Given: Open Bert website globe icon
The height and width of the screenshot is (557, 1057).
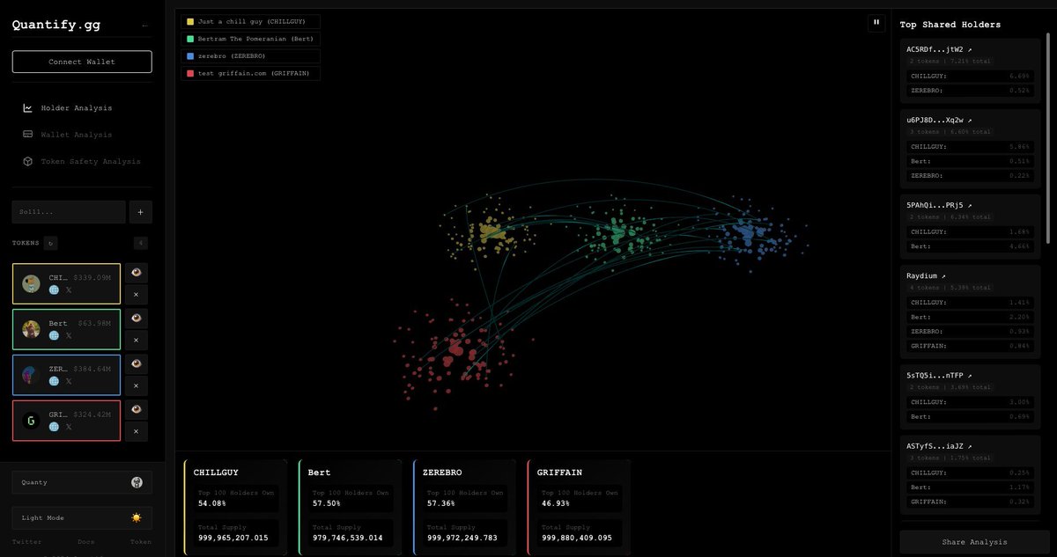Looking at the screenshot, I should [54, 335].
